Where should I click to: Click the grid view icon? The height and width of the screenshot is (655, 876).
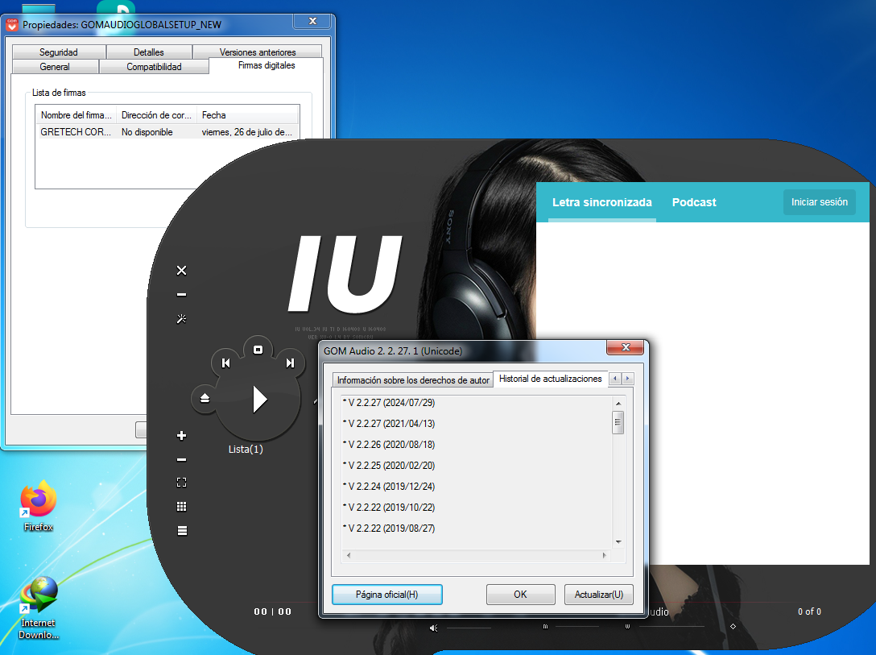tap(181, 507)
